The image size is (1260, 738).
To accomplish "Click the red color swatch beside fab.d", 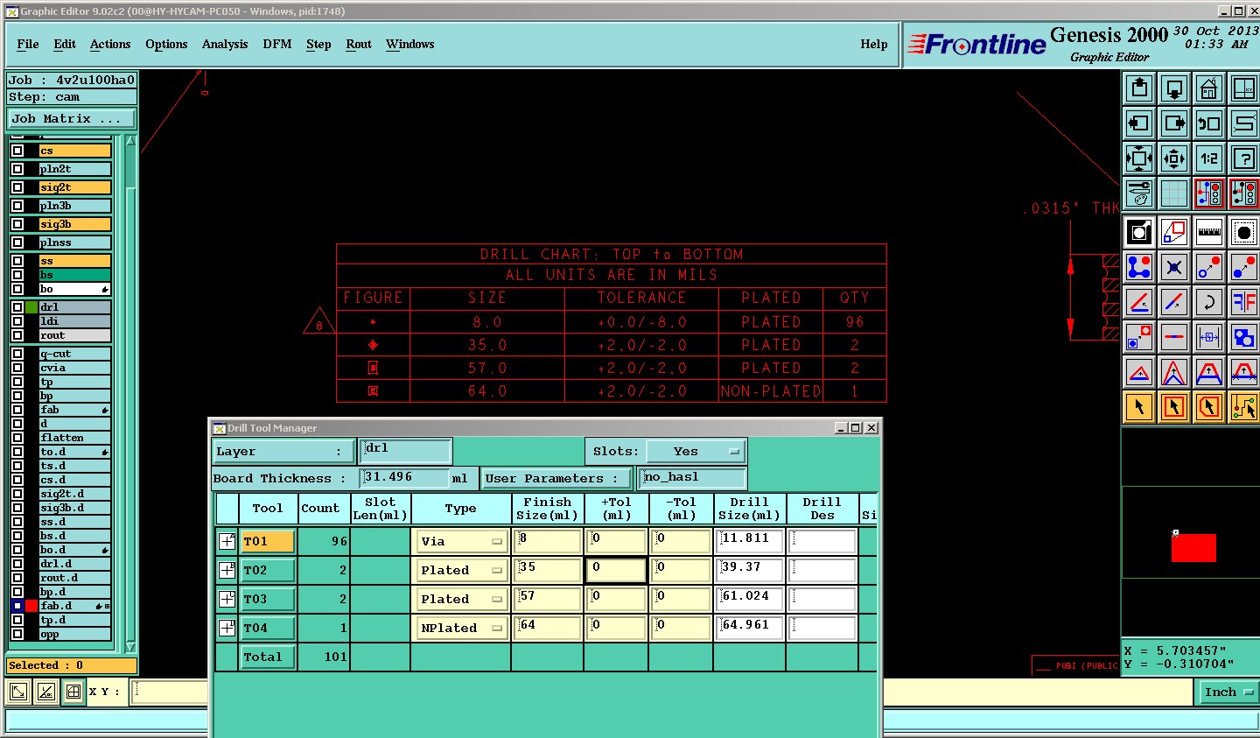I will click(x=31, y=606).
